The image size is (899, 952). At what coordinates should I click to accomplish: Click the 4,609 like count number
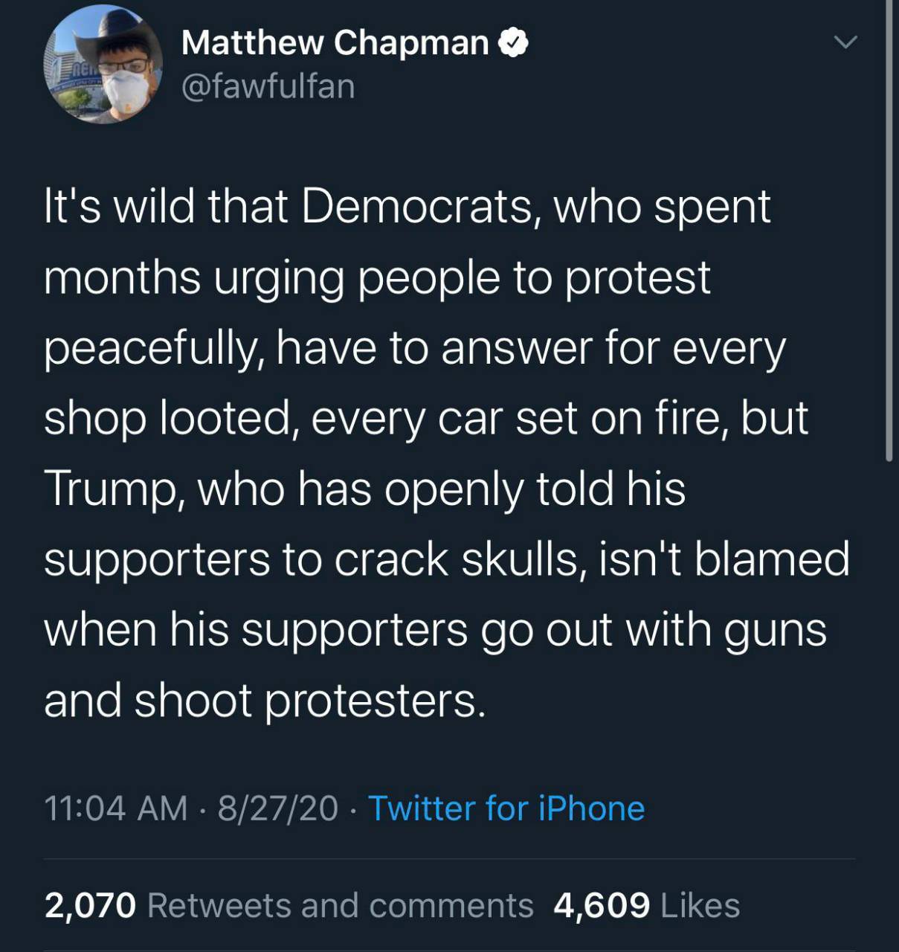coord(602,905)
